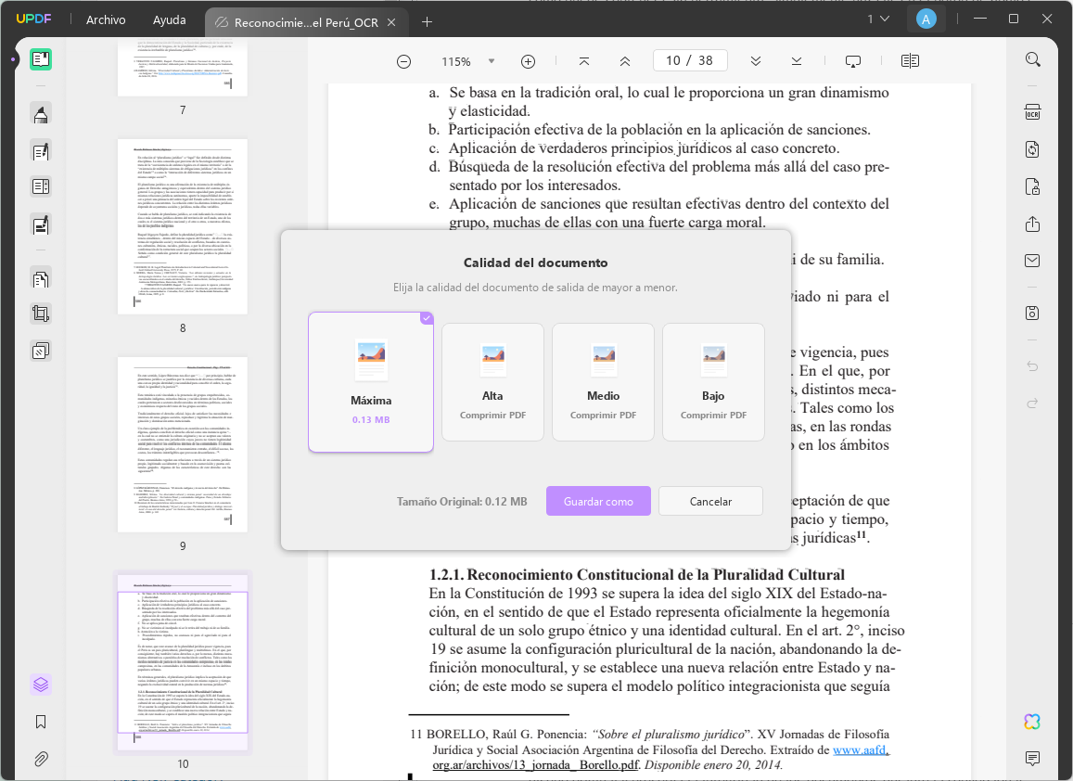Open the user account avatar

coord(926,19)
